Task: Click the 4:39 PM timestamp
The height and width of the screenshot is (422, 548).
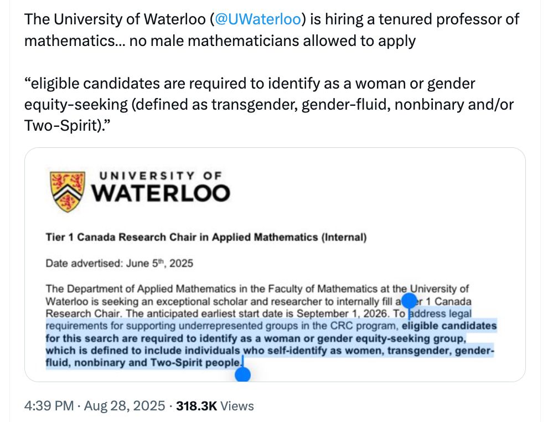Action: [x=49, y=406]
